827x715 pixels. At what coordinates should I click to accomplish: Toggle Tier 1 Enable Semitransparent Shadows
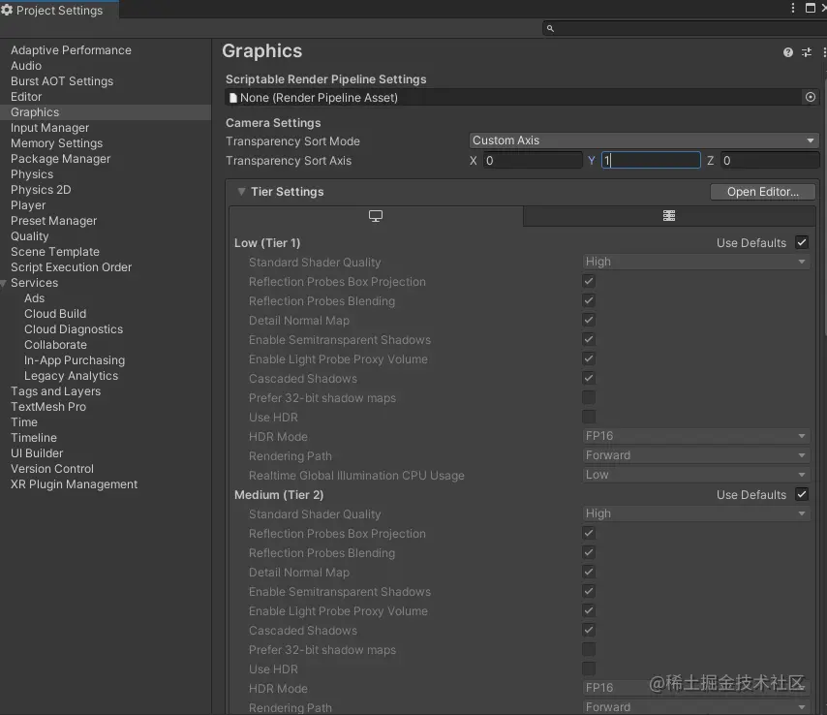589,339
